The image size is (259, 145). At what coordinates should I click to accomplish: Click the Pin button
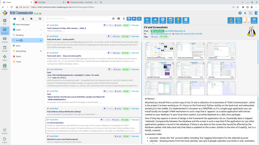(178, 20)
